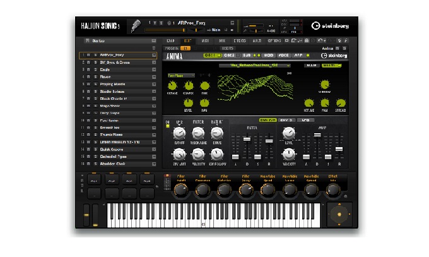Mute slot 1 ARPves_Foxy
This screenshot has width=429, height=257.
pos(89,55)
